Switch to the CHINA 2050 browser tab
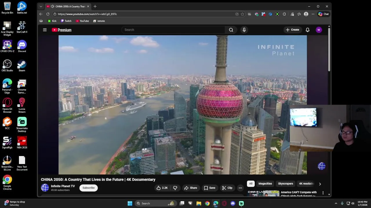The image size is (371, 208). [68, 6]
